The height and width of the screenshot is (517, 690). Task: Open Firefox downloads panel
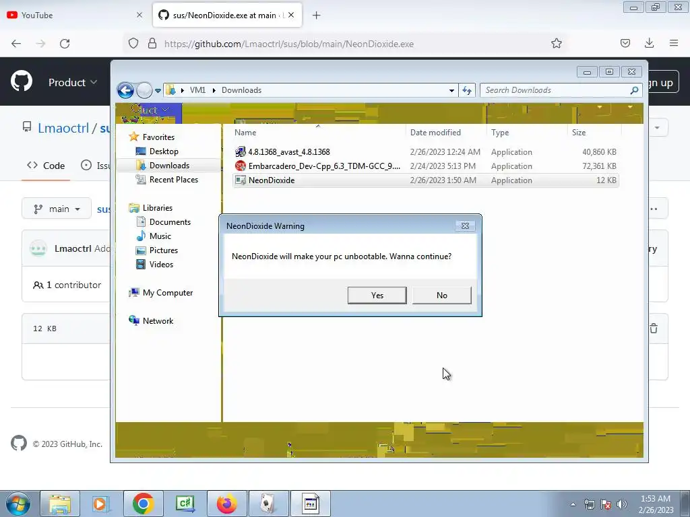point(649,43)
